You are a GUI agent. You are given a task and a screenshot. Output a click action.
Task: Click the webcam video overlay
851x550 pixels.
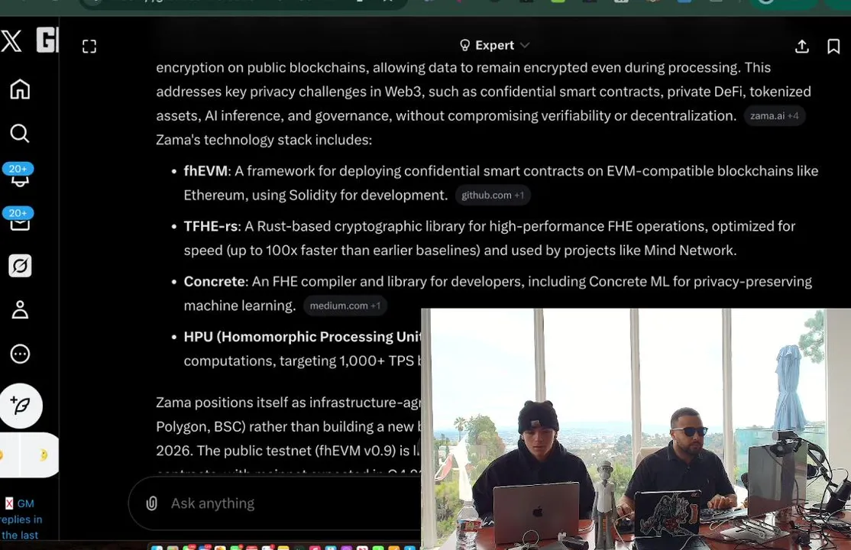click(636, 429)
